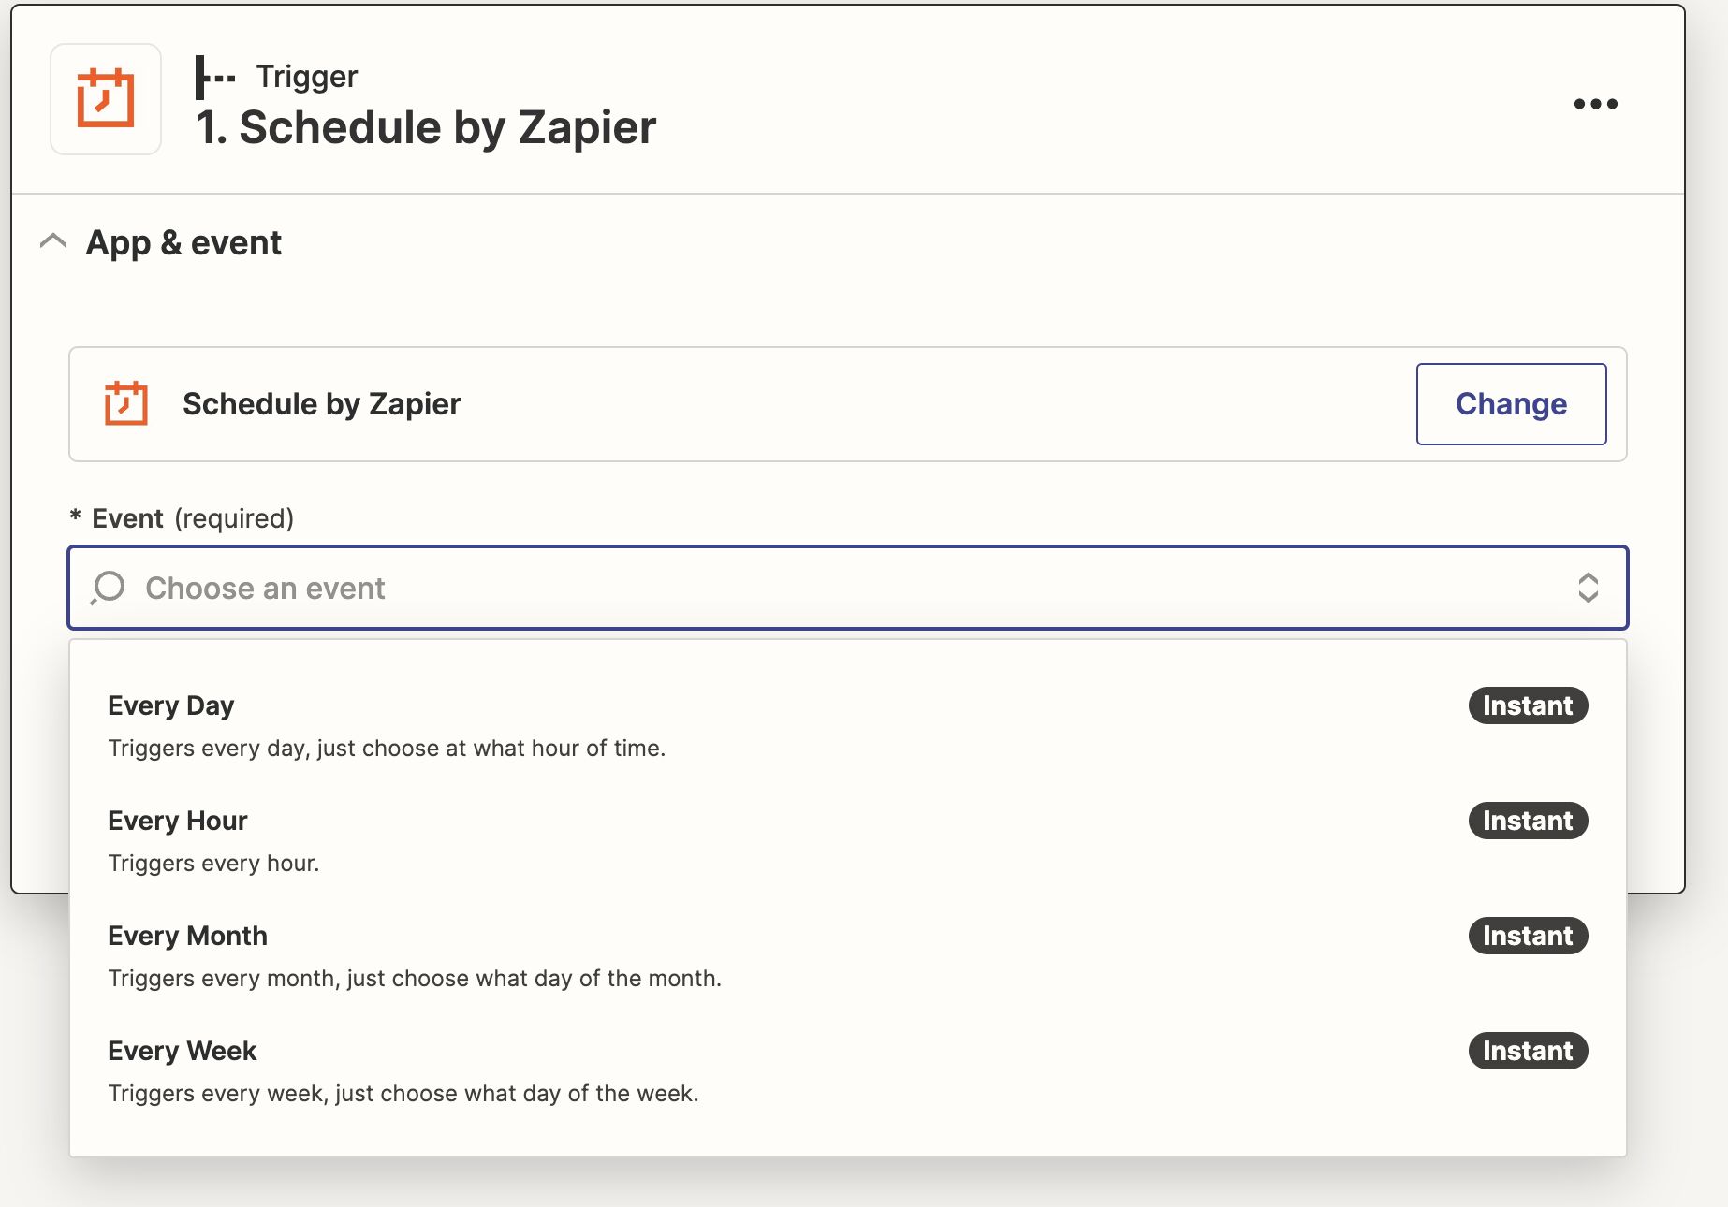Click Instant badge next to Every Day
The width and height of the screenshot is (1728, 1207).
click(1528, 705)
